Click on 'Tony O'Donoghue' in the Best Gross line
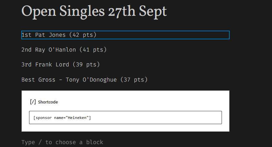The height and width of the screenshot is (147, 272). (91, 80)
